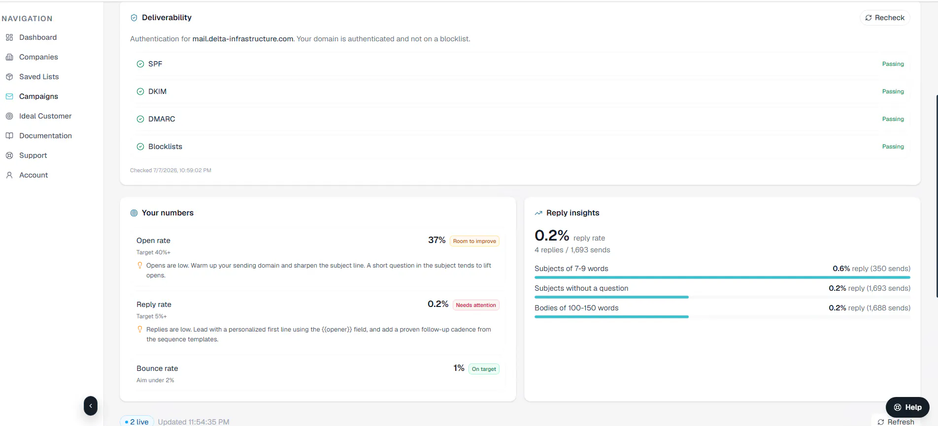Viewport: 938px width, 426px height.
Task: Click the DMARC Passing status
Action: pyautogui.click(x=893, y=119)
